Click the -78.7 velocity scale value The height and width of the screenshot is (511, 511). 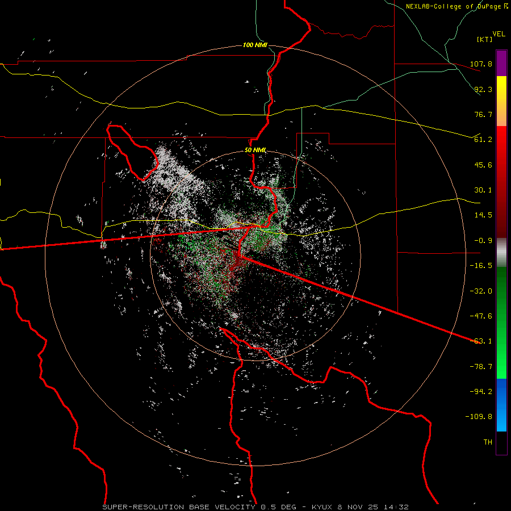pyautogui.click(x=481, y=367)
